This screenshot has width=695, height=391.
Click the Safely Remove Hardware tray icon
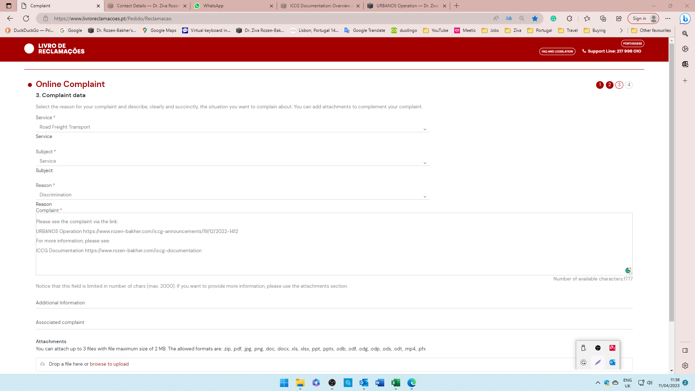583,348
